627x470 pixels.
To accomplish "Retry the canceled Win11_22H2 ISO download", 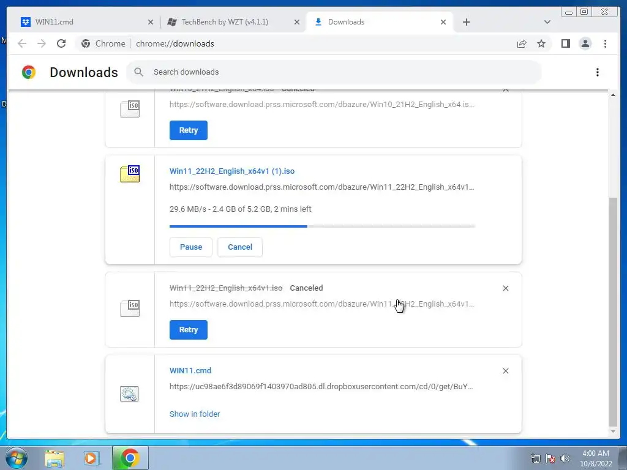I will tap(189, 330).
